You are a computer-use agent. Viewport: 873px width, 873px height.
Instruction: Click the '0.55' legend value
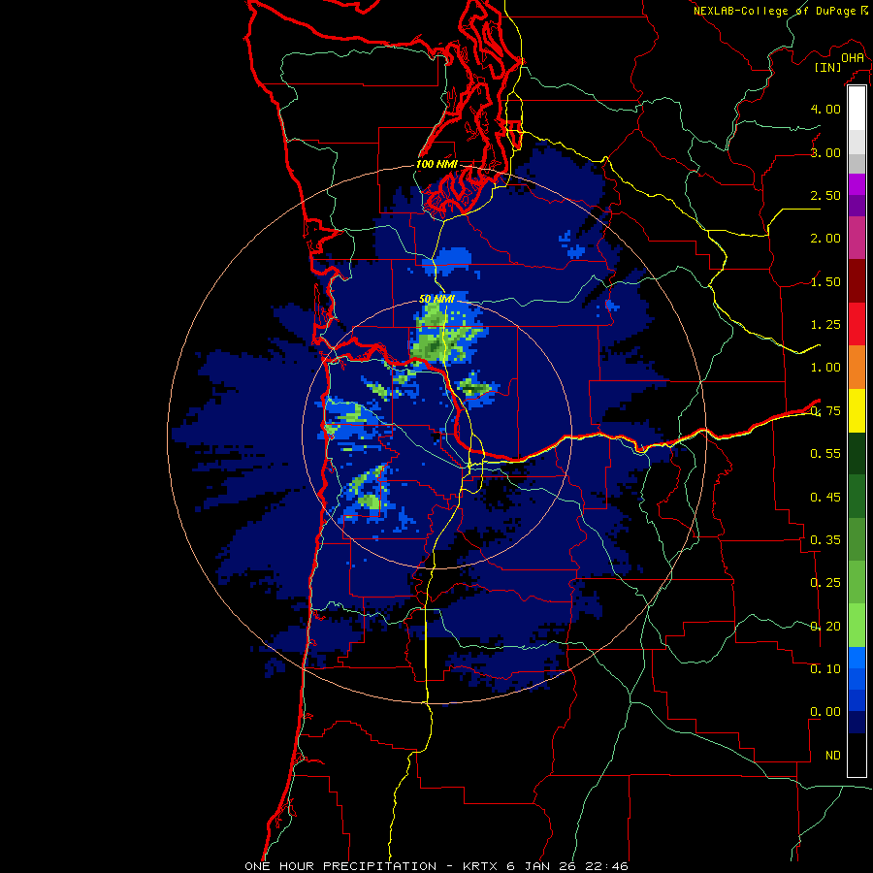tap(825, 454)
